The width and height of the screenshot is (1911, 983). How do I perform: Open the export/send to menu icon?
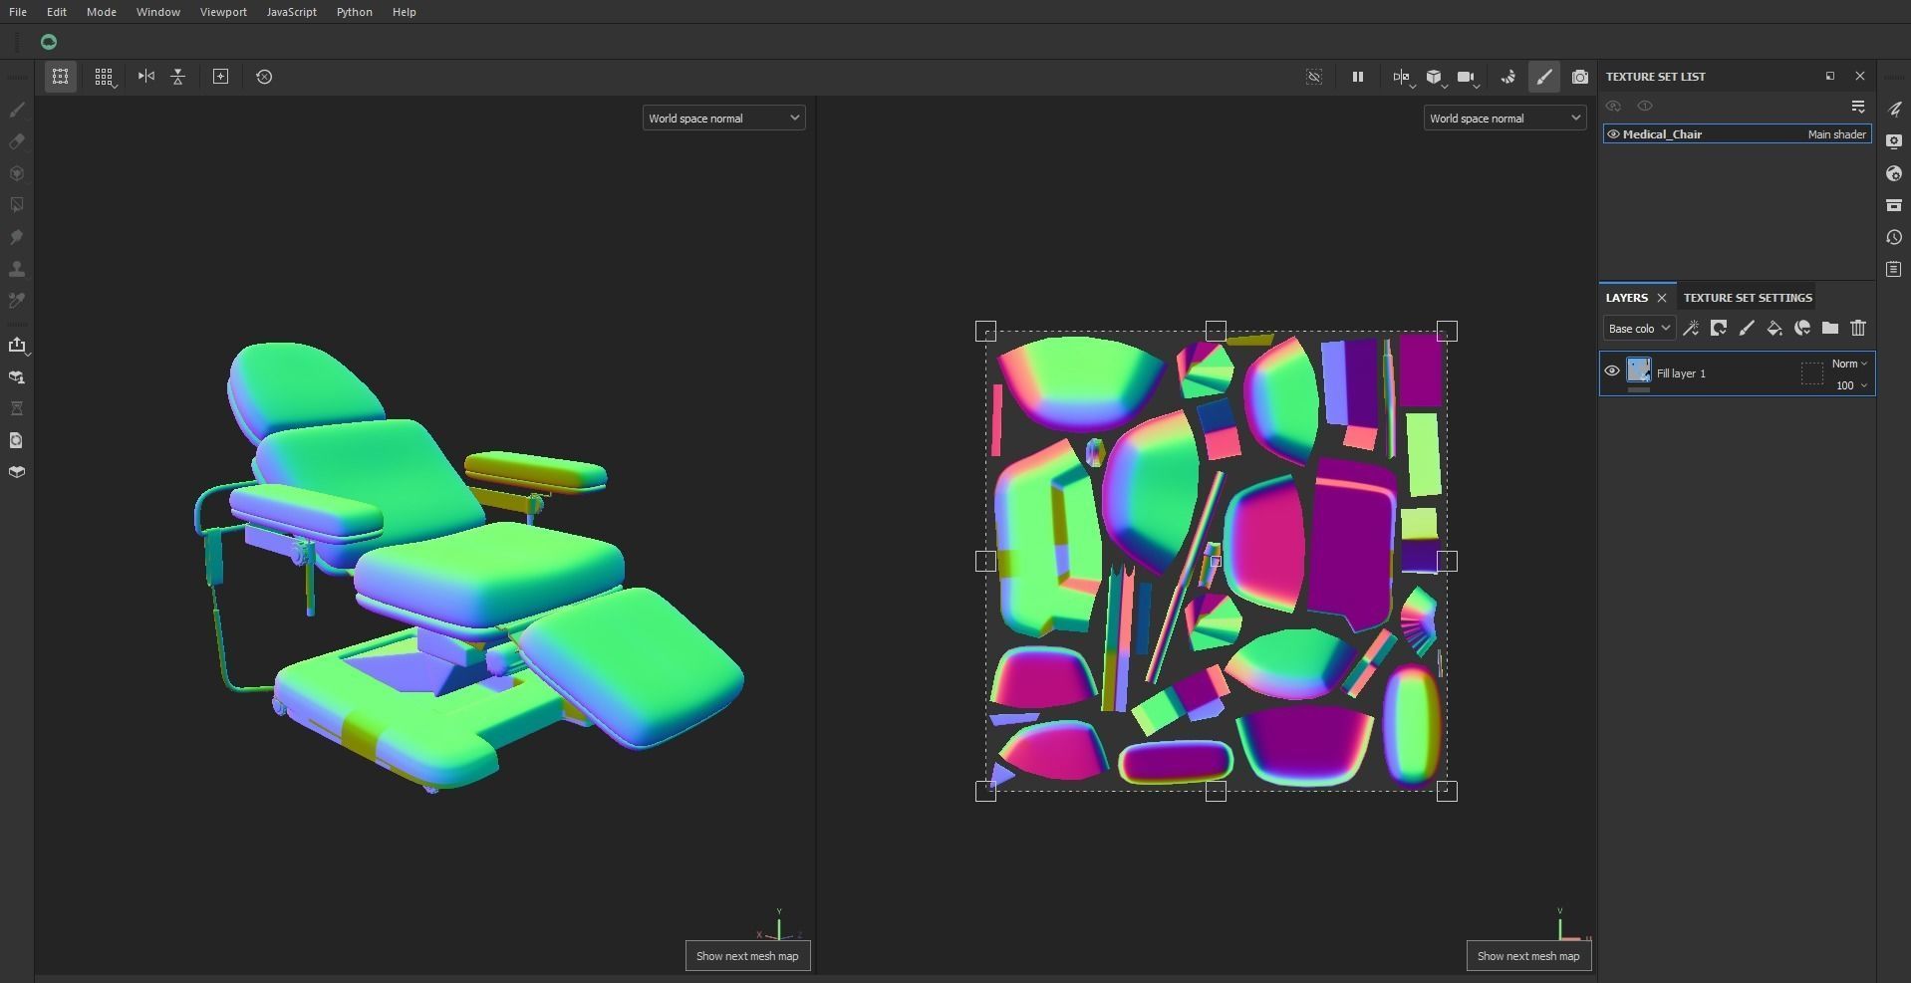pos(17,345)
